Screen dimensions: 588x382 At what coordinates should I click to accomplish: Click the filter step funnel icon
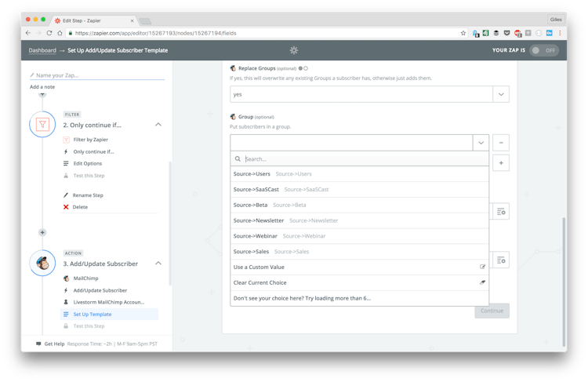[x=42, y=125]
